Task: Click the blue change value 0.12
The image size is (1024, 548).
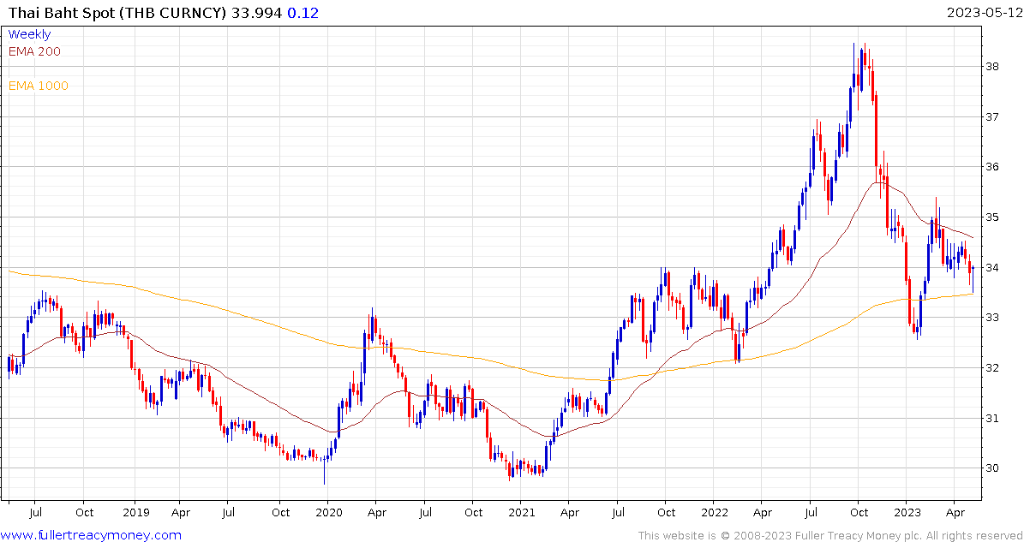Action: [302, 12]
